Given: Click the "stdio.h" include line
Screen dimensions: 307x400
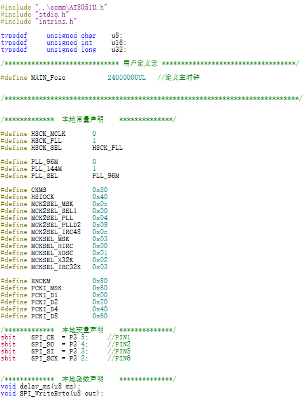Looking at the screenshot, I should pos(35,14).
